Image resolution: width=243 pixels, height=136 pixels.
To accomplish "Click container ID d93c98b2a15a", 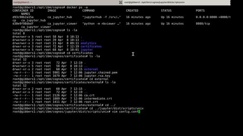I will tap(23, 17).
